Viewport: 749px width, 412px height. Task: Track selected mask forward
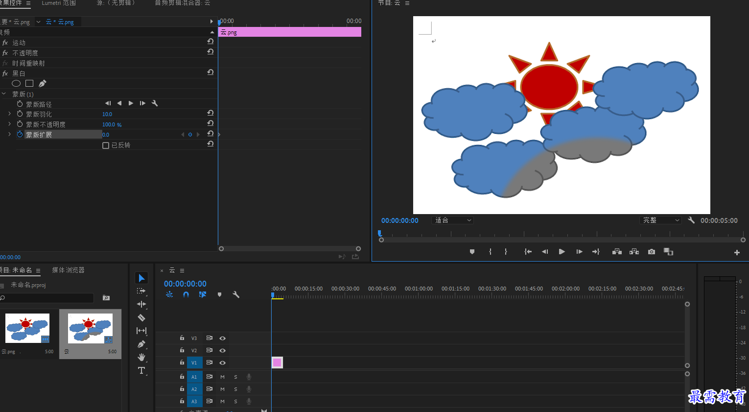131,103
